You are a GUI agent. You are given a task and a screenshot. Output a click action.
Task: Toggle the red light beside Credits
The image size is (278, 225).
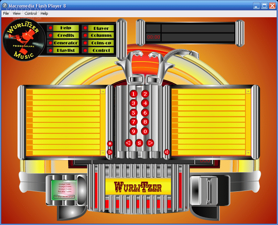click(x=50, y=35)
